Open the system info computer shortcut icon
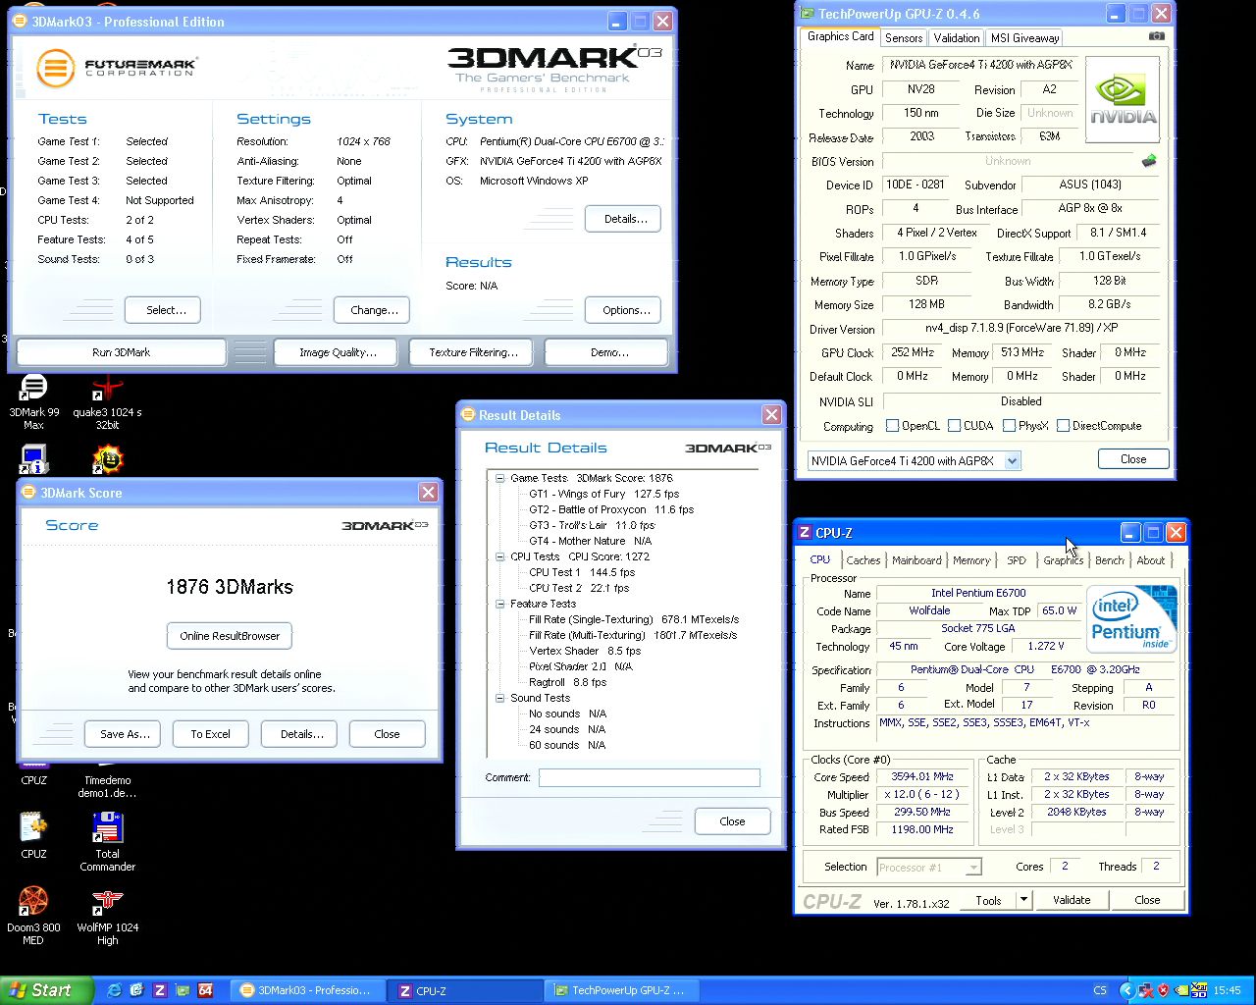 point(33,459)
